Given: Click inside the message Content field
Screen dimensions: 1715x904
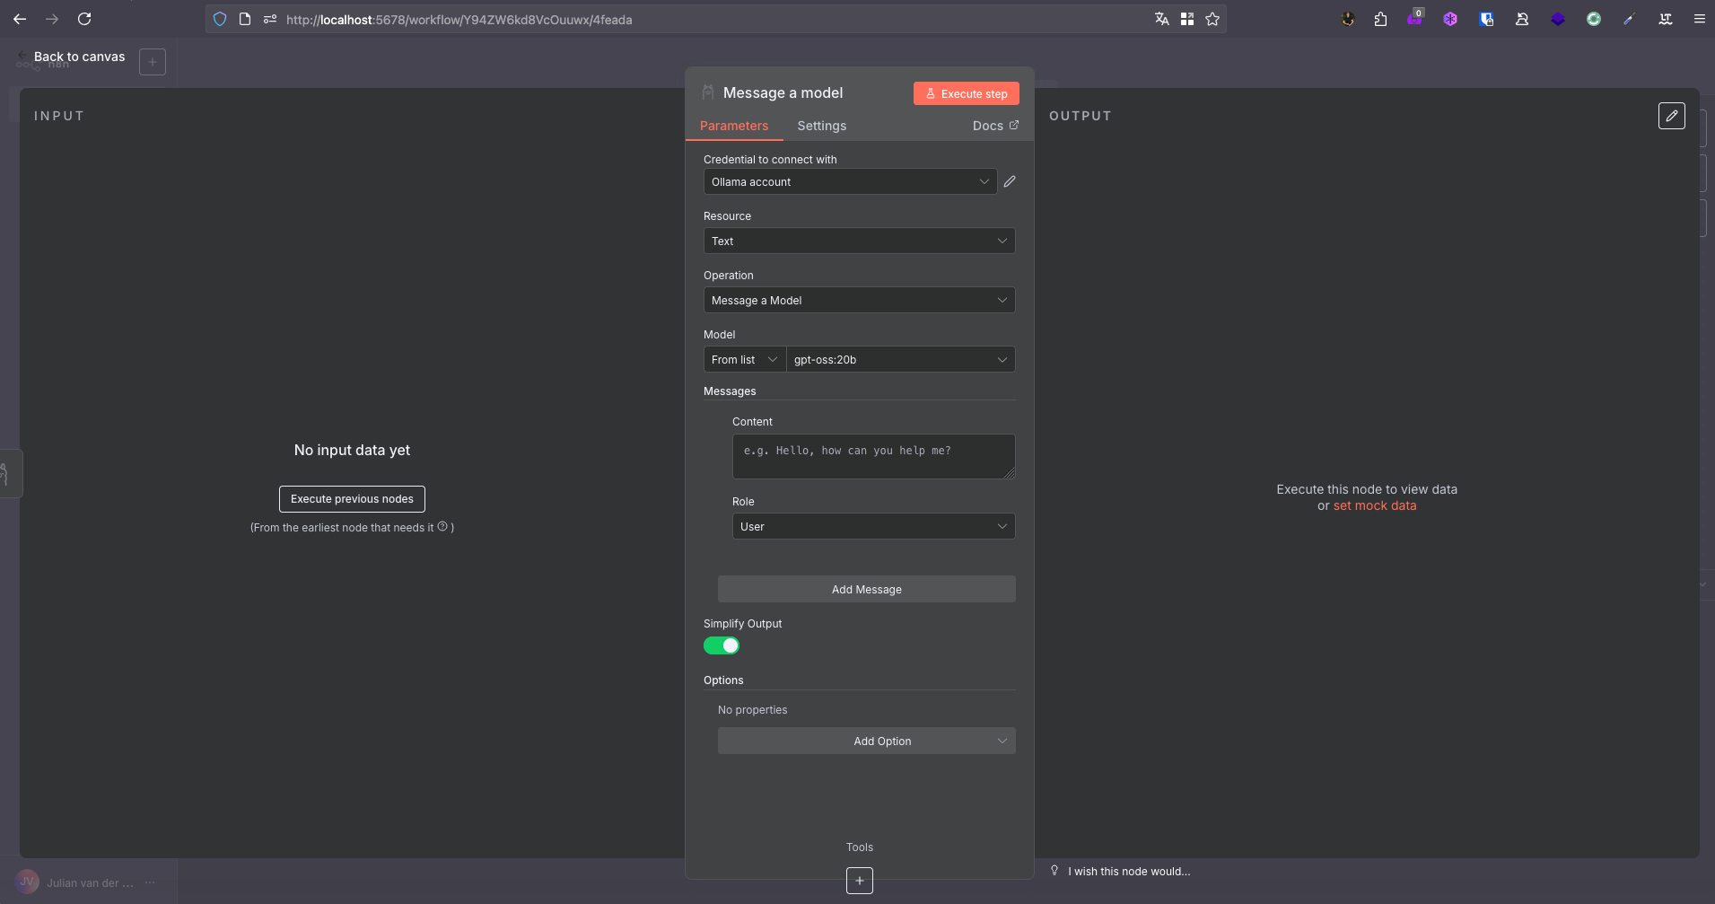Looking at the screenshot, I should point(872,456).
